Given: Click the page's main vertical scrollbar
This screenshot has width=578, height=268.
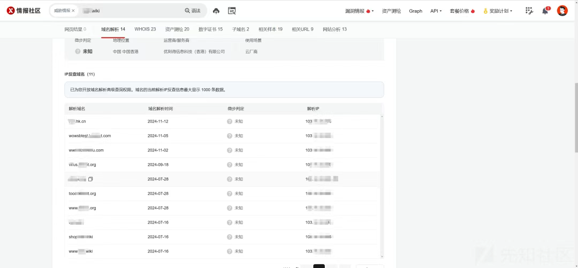Looking at the screenshot, I should click(576, 118).
